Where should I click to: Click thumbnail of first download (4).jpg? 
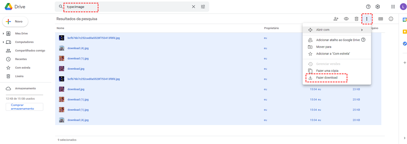click(62, 48)
